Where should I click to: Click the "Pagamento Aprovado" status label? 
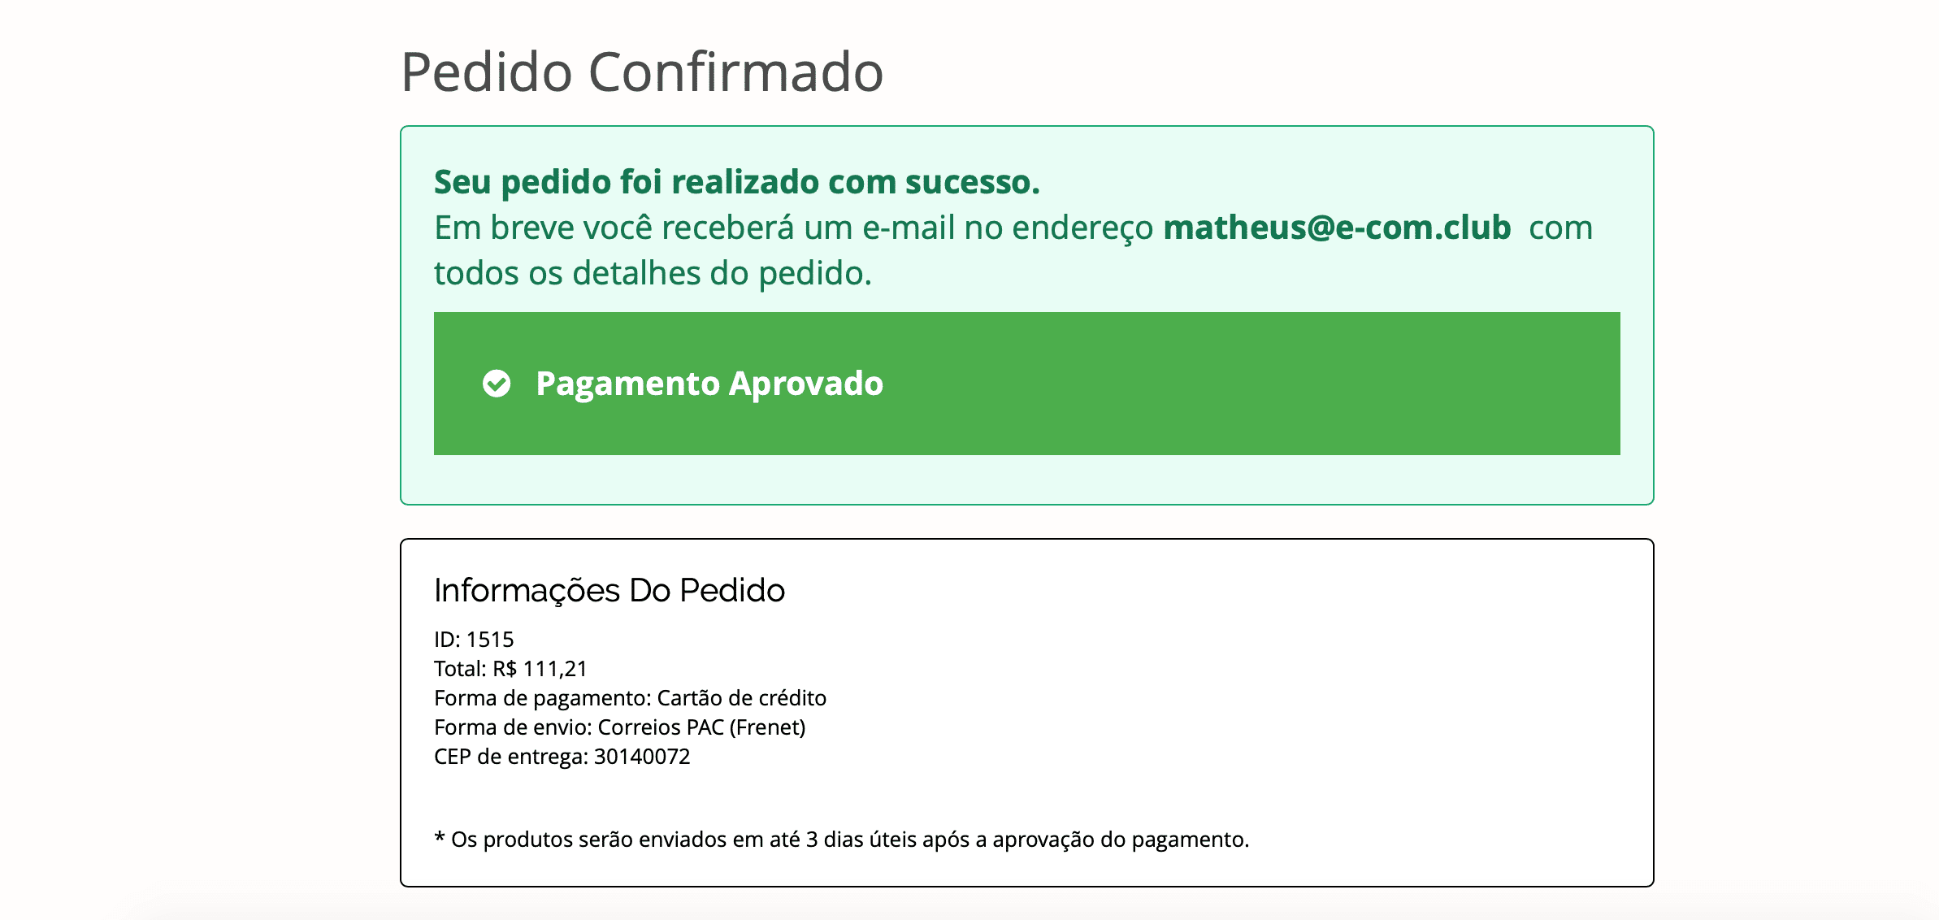pyautogui.click(x=709, y=384)
